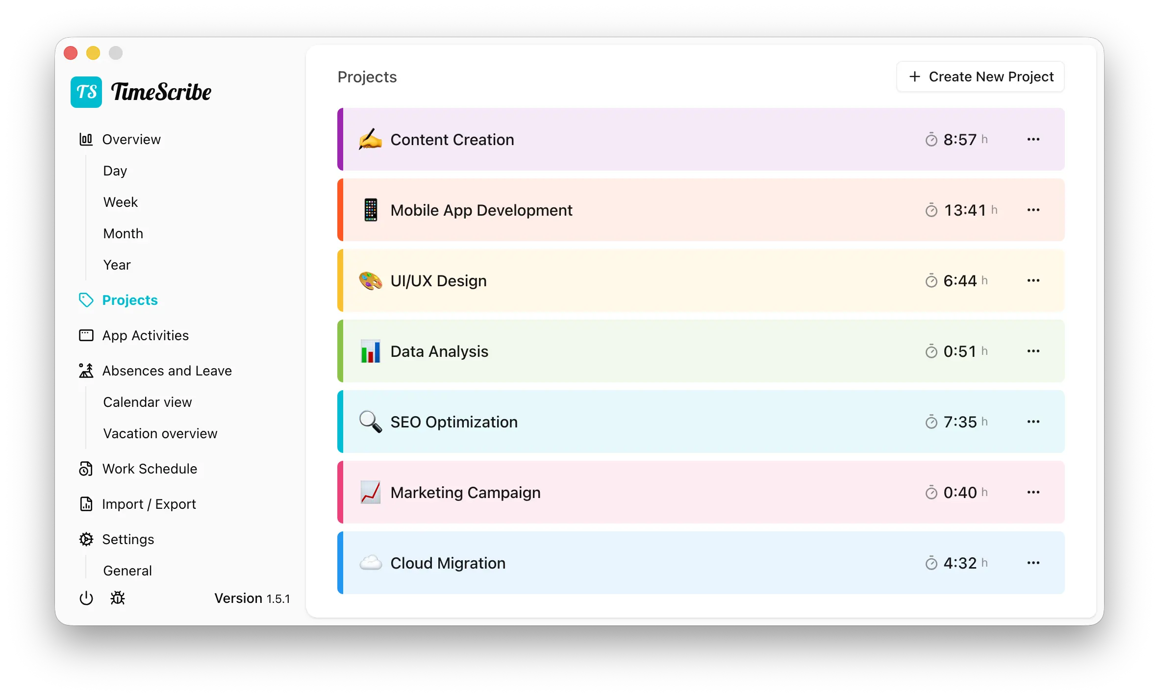Open the Month overview page
The image size is (1159, 698).
coord(123,233)
